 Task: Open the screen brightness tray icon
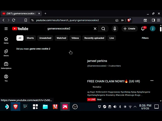125,107
